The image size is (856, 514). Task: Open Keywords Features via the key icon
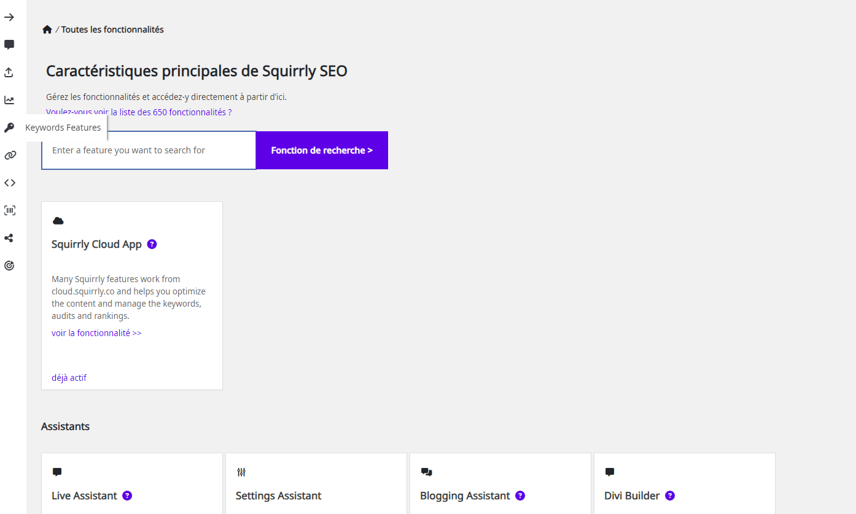[9, 128]
